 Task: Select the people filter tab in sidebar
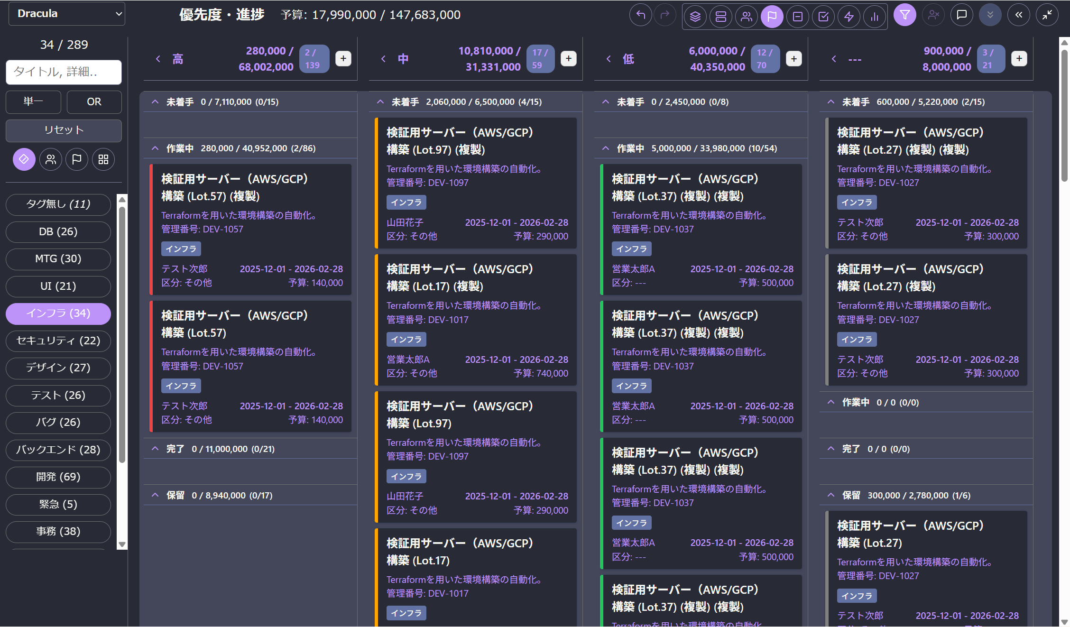tap(50, 159)
